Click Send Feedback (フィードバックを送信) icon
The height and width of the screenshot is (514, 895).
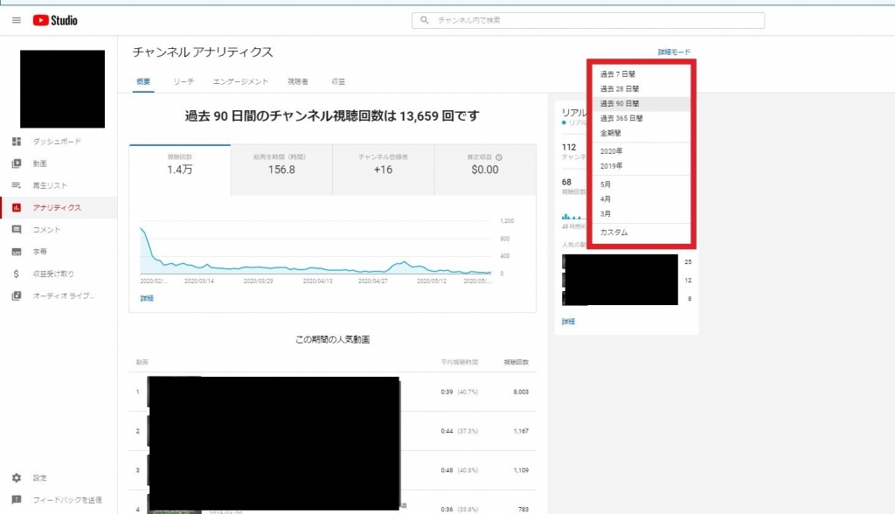17,500
